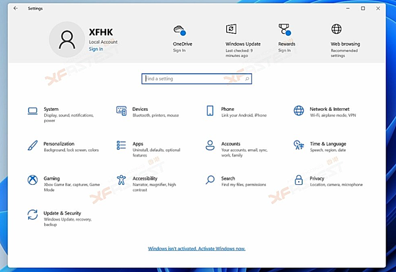The height and width of the screenshot is (272, 396).
Task: Open the System settings label
Action: click(51, 109)
